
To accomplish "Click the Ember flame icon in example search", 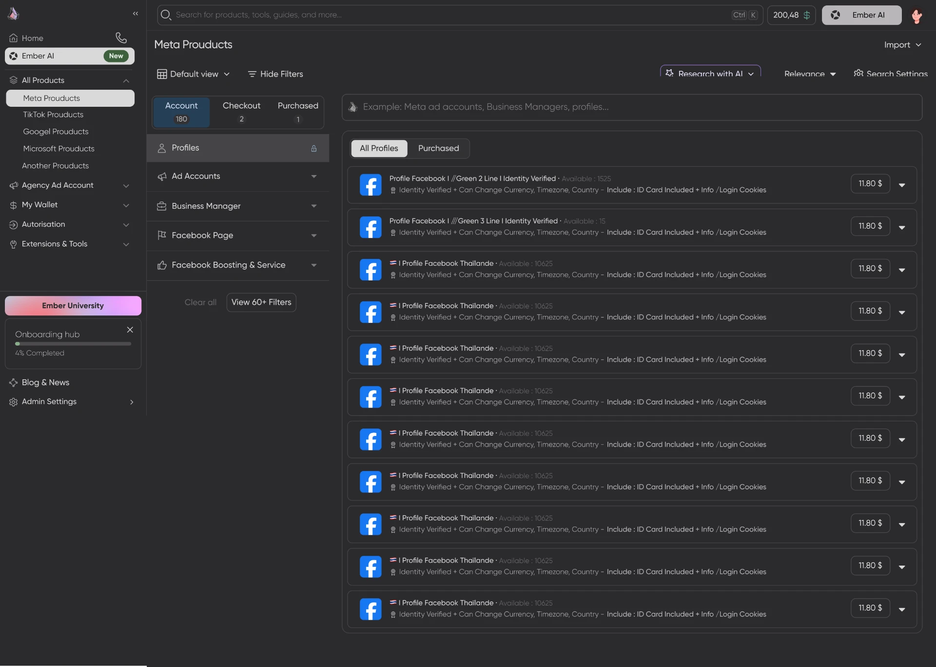I will (353, 107).
